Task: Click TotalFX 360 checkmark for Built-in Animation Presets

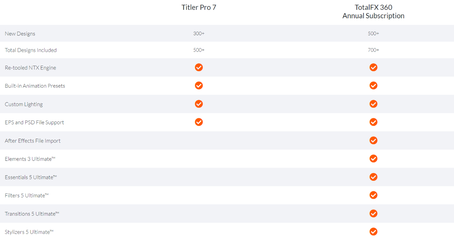Action: [x=373, y=86]
